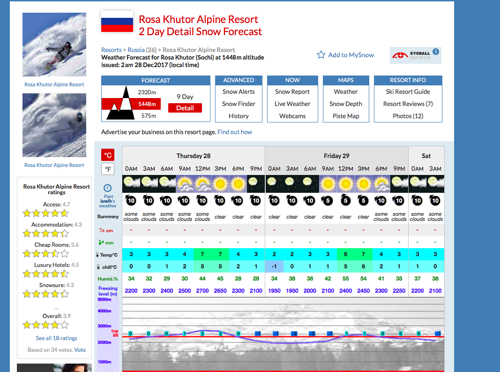Viewport: 500px width, 372px height.
Task: Open the Webcams page
Action: (292, 116)
